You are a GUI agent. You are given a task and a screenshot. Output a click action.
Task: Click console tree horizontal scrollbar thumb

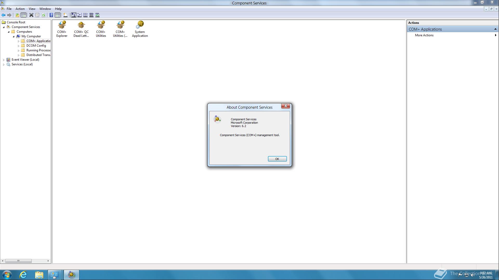[x=18, y=261]
